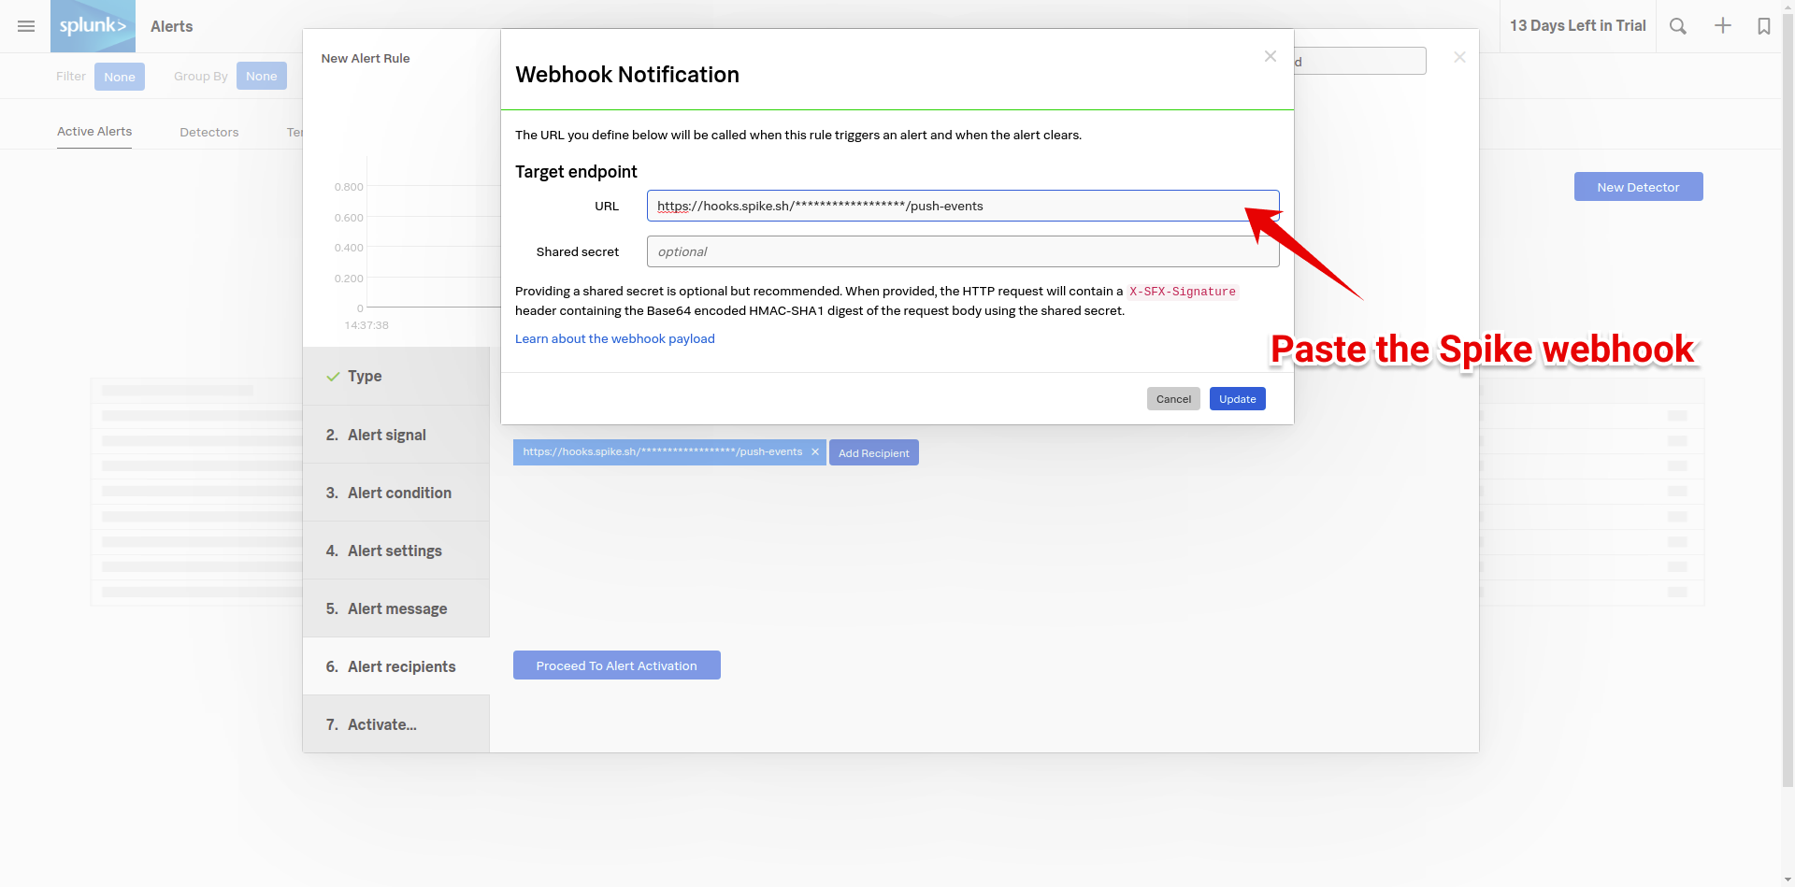Screen dimensions: 1795x887
Task: Go to step 3 Alert condition
Action: pos(396,493)
